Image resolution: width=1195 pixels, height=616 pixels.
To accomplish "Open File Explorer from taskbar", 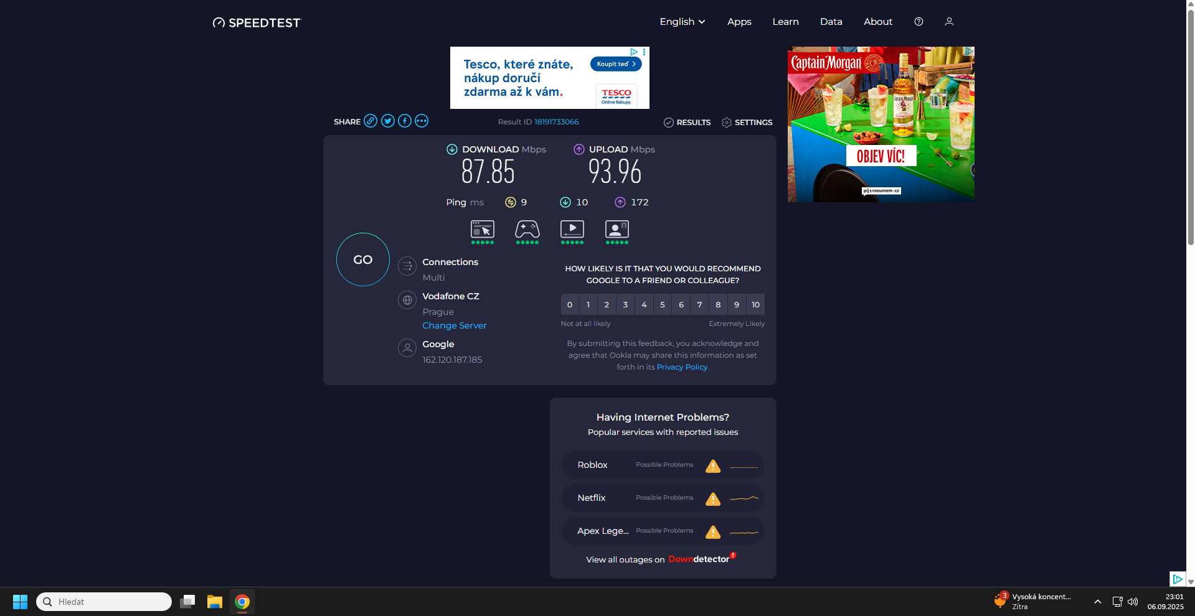I will 215,602.
